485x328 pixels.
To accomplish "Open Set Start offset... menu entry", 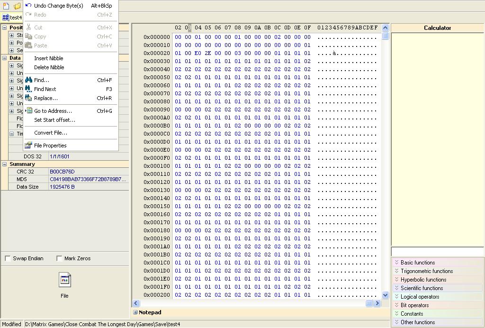I will 55,120.
